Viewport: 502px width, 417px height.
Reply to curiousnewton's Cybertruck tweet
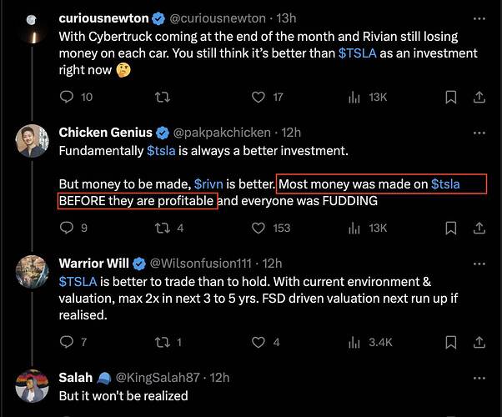(68, 98)
